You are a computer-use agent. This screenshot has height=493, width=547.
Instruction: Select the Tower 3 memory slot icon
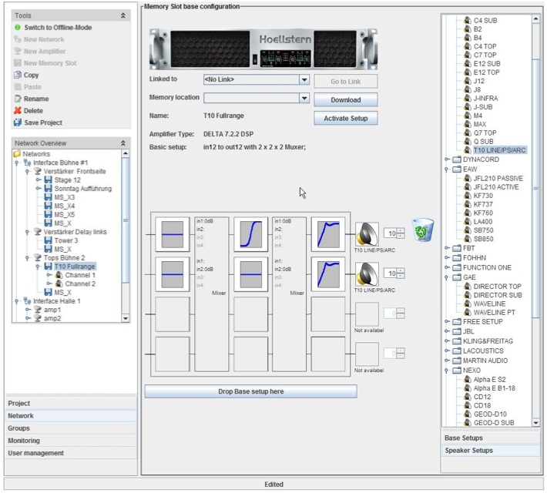point(48,240)
